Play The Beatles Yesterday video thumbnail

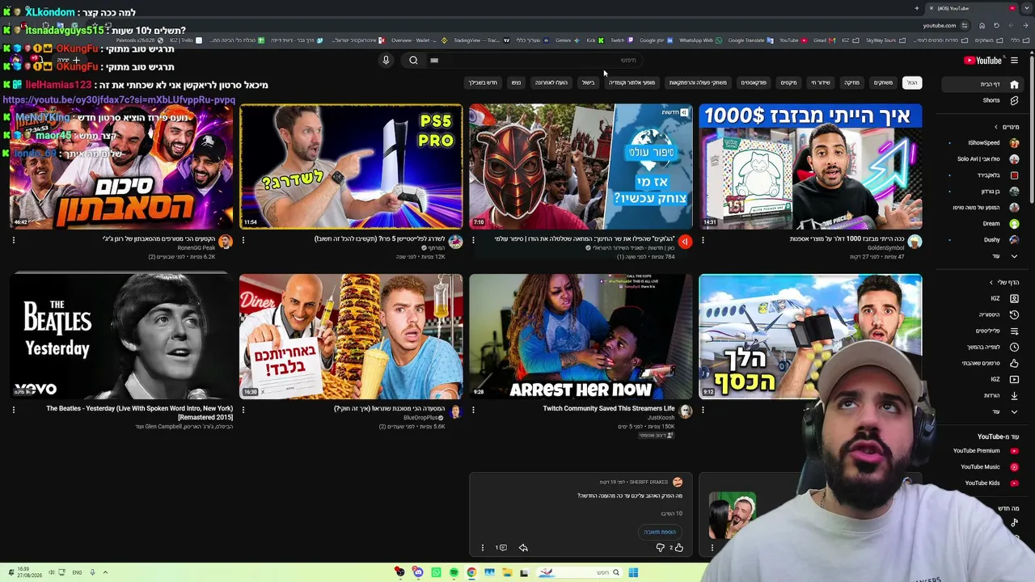coord(121,336)
